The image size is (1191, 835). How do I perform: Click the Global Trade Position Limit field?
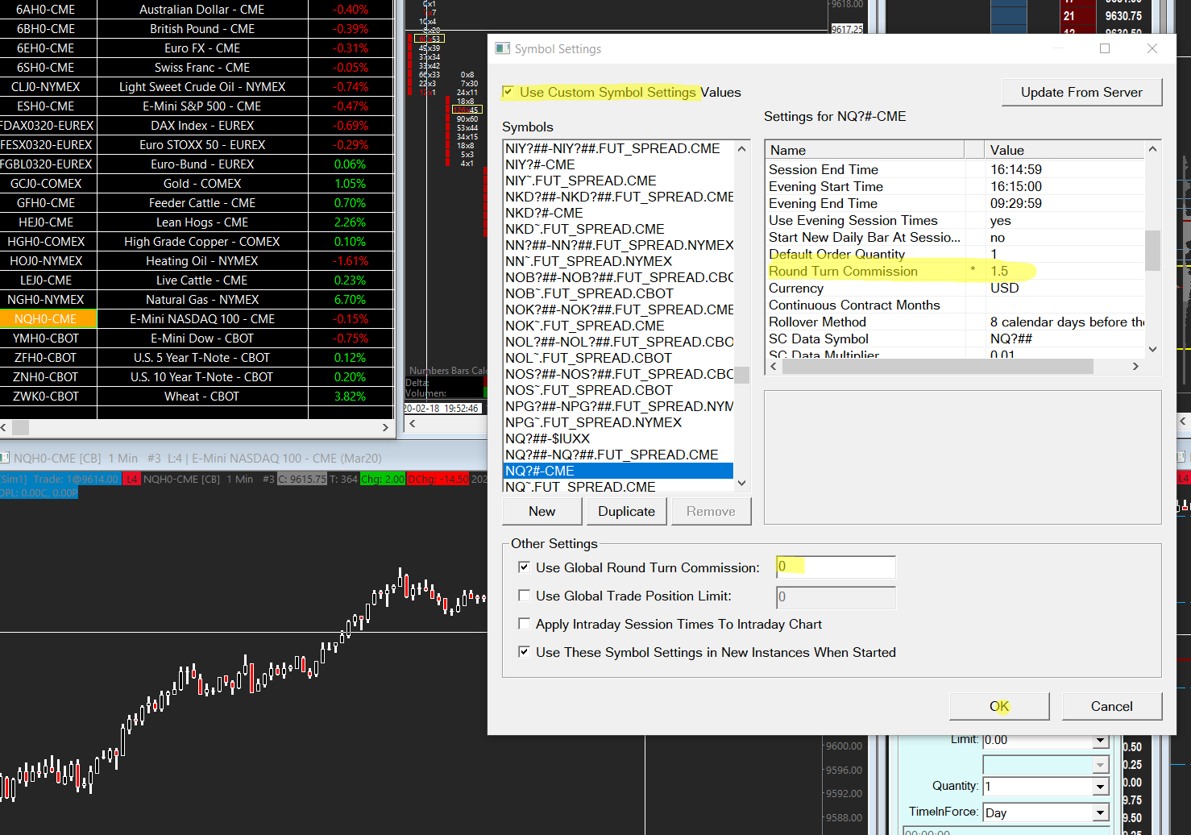(836, 597)
